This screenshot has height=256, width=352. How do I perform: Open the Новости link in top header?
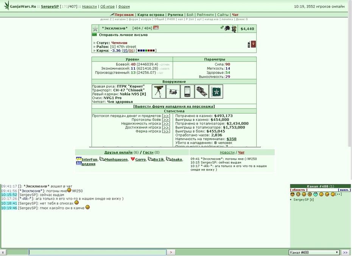(89, 6)
